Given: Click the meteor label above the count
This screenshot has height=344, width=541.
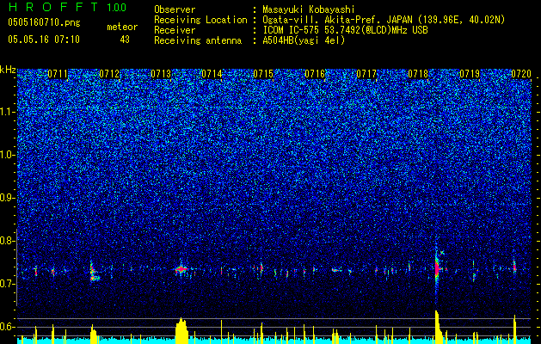Looking at the screenshot, I should tap(122, 27).
